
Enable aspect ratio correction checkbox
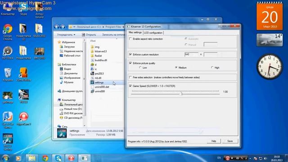130,39
